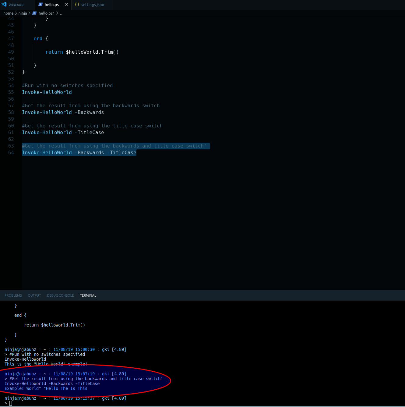This screenshot has width=405, height=407.
Task: Click the PowerShell icon on hello.ps1 tab
Action: (40, 5)
